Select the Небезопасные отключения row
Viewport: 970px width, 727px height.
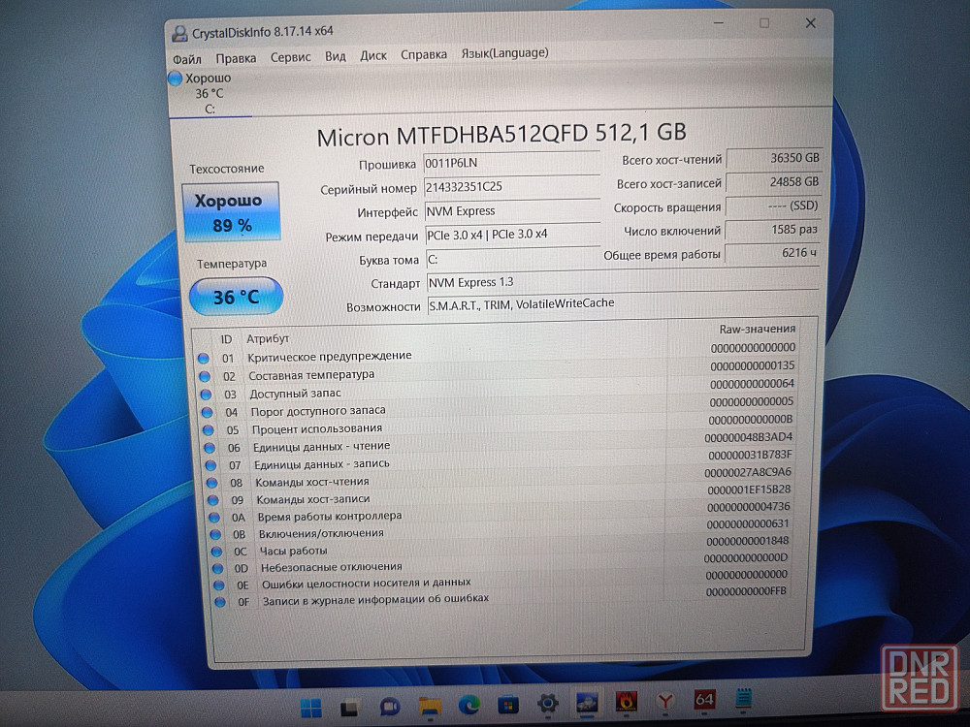pos(503,562)
